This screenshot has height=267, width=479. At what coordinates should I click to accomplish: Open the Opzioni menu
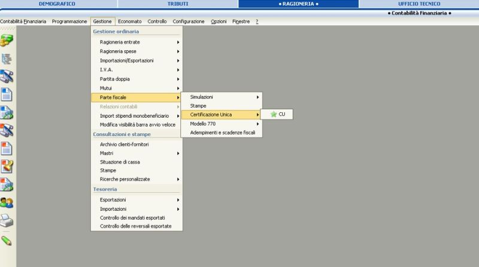pyautogui.click(x=219, y=22)
